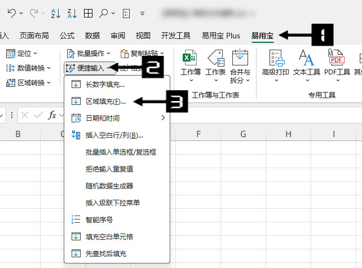Screen dimensions: 362x268
Task: Click Sort Ascending A-Z icon
Action: point(56,12)
